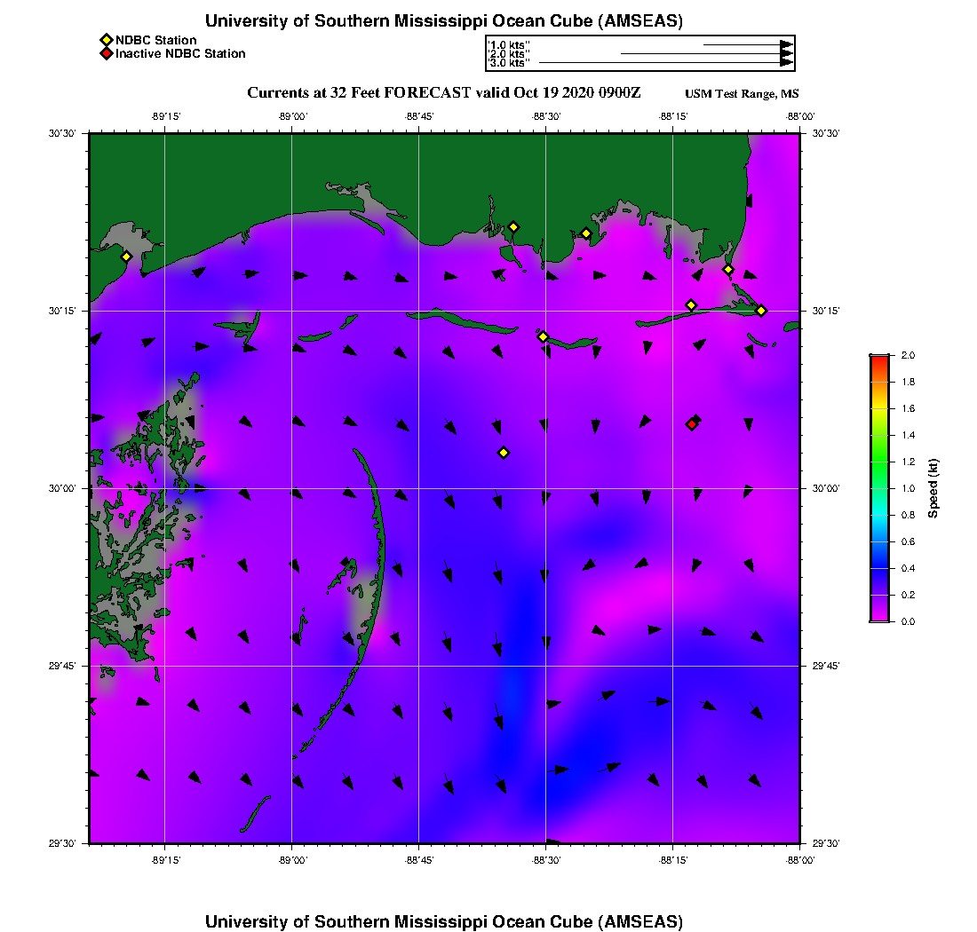Click the magenta bottom of Speed color bar

coord(878,617)
